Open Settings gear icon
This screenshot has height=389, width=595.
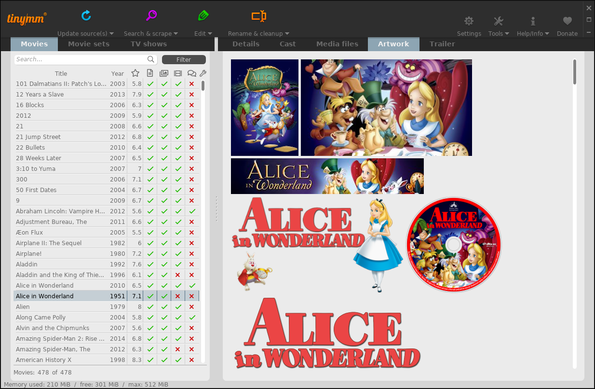(x=469, y=21)
